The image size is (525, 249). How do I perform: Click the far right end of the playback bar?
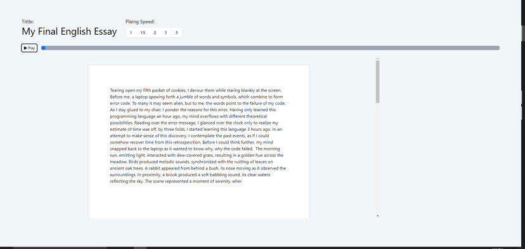pos(498,48)
